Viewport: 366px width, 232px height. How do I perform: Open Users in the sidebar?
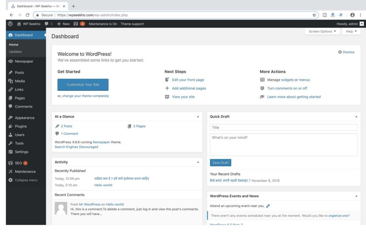(x=26, y=135)
